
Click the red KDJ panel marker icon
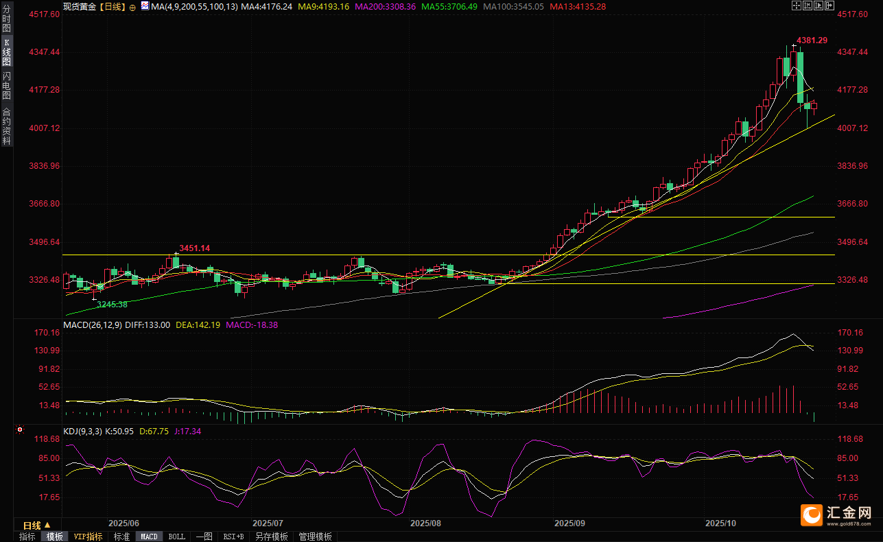pyautogui.click(x=20, y=431)
